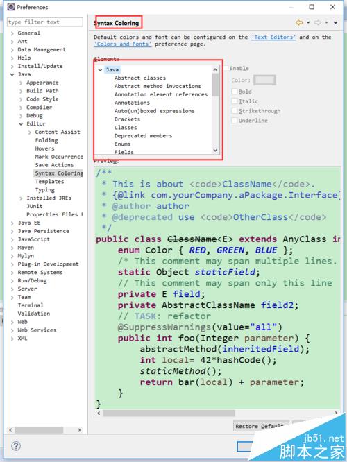347x462 pixels.
Task: Click tree panel scroll right arrow
Action: [79, 430]
